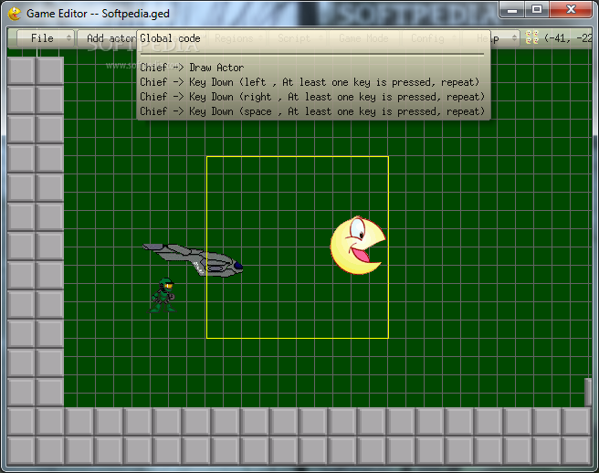
Task: Click the mouse coordinates readout
Action: (x=568, y=37)
